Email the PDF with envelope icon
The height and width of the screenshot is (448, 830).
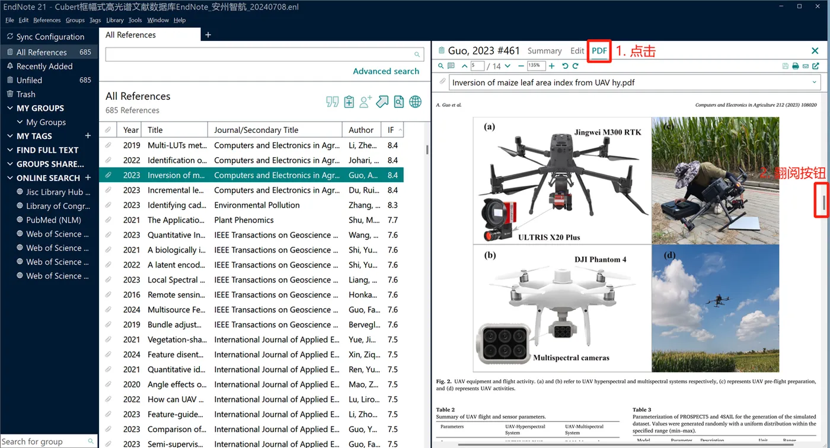click(x=806, y=66)
